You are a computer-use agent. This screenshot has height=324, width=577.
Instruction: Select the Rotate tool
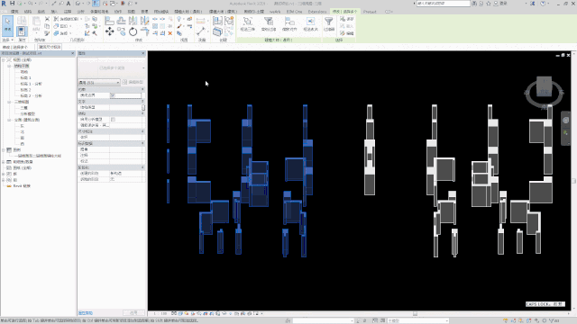point(133,31)
